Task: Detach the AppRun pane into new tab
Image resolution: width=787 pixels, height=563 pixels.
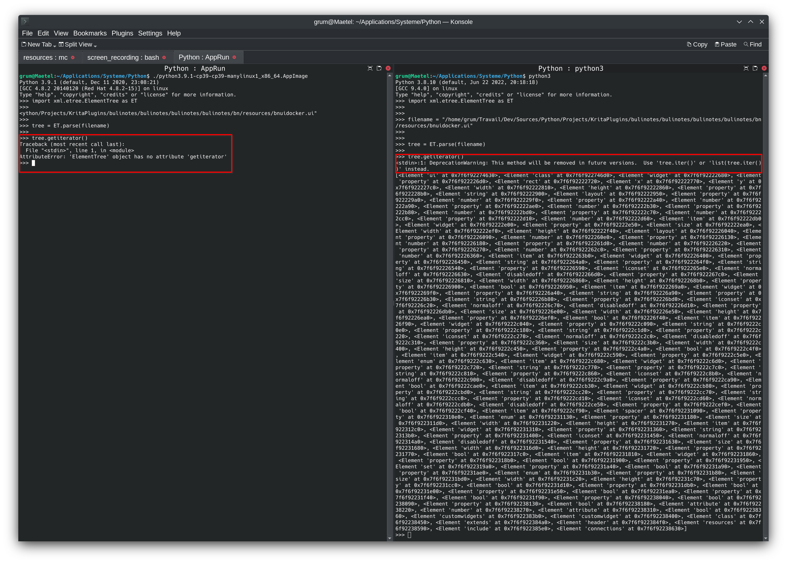Action: coord(379,68)
